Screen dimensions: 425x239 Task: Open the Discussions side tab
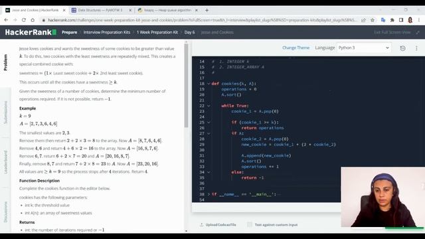point(5,212)
